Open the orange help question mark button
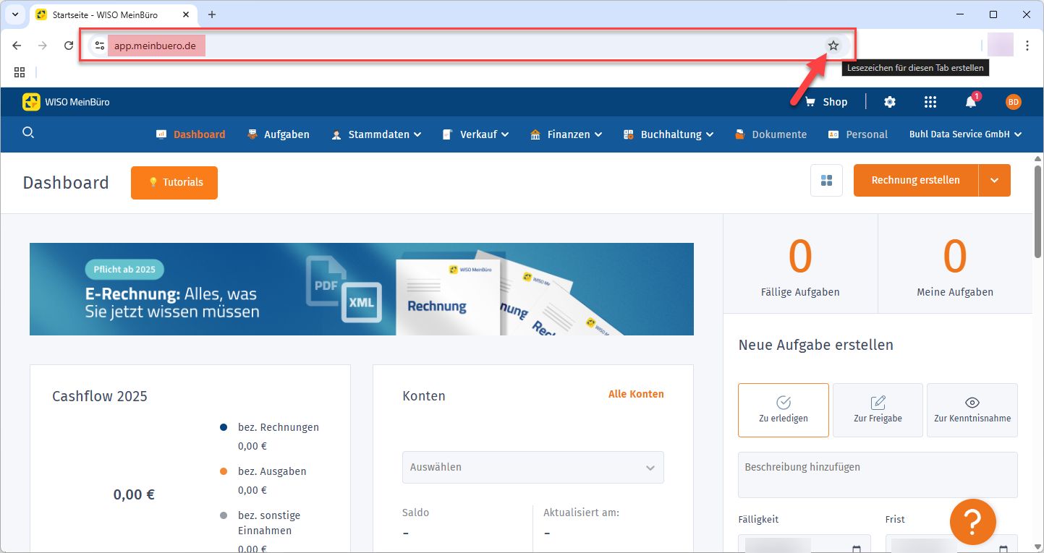This screenshot has width=1044, height=553. (x=973, y=522)
